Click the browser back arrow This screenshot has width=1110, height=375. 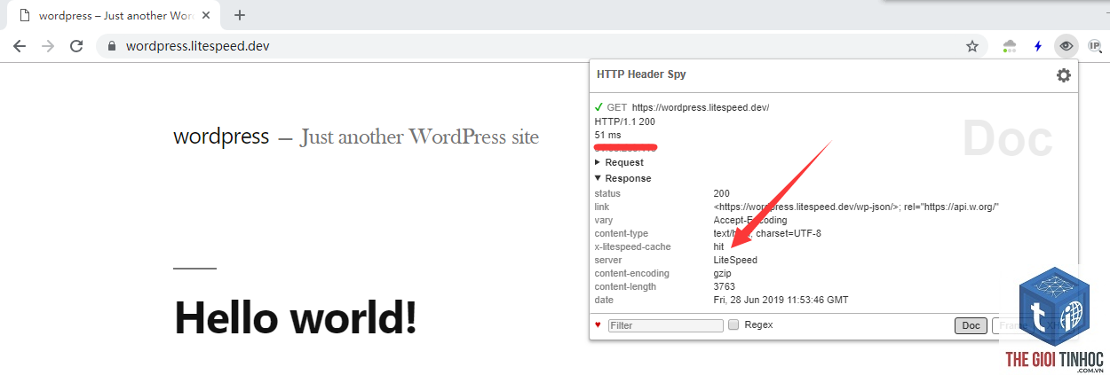20,46
